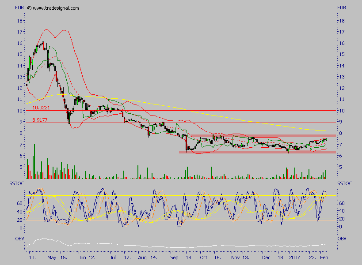Select the 2007 marker on date axis
This screenshot has width=362, height=265.
click(295, 256)
